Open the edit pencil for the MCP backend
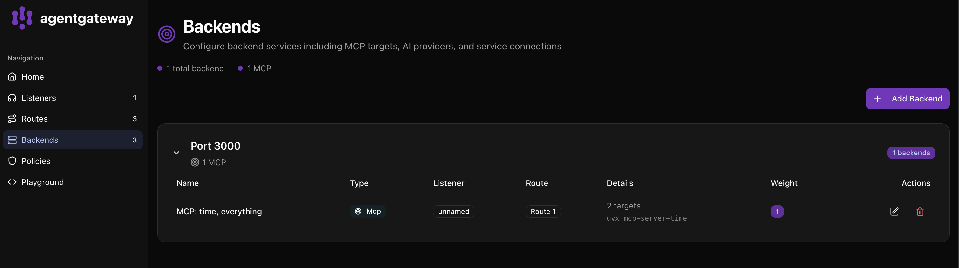 pyautogui.click(x=894, y=211)
